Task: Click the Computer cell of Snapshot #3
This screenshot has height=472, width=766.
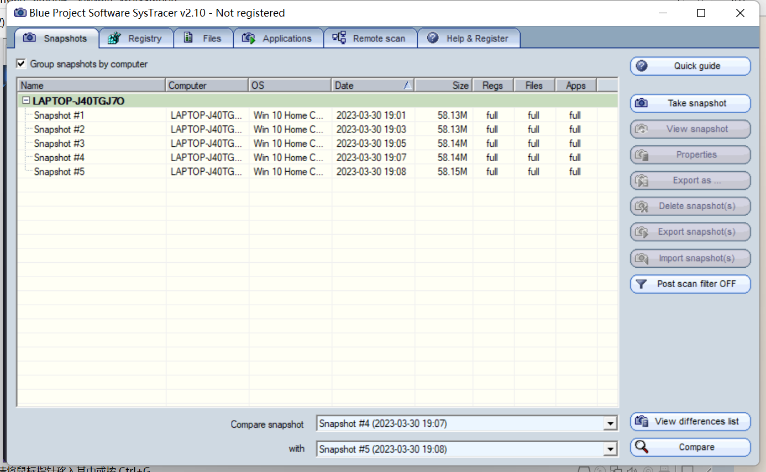Action: [206, 144]
